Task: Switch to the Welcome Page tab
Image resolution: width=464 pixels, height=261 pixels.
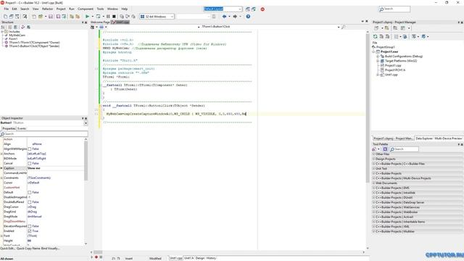Action: tap(100, 22)
